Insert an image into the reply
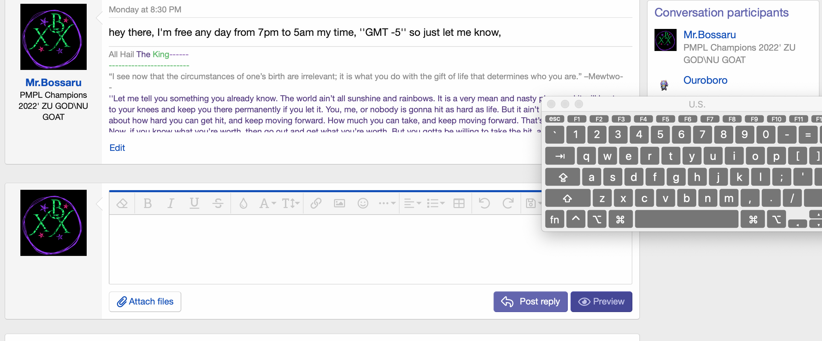822x341 pixels. 339,203
